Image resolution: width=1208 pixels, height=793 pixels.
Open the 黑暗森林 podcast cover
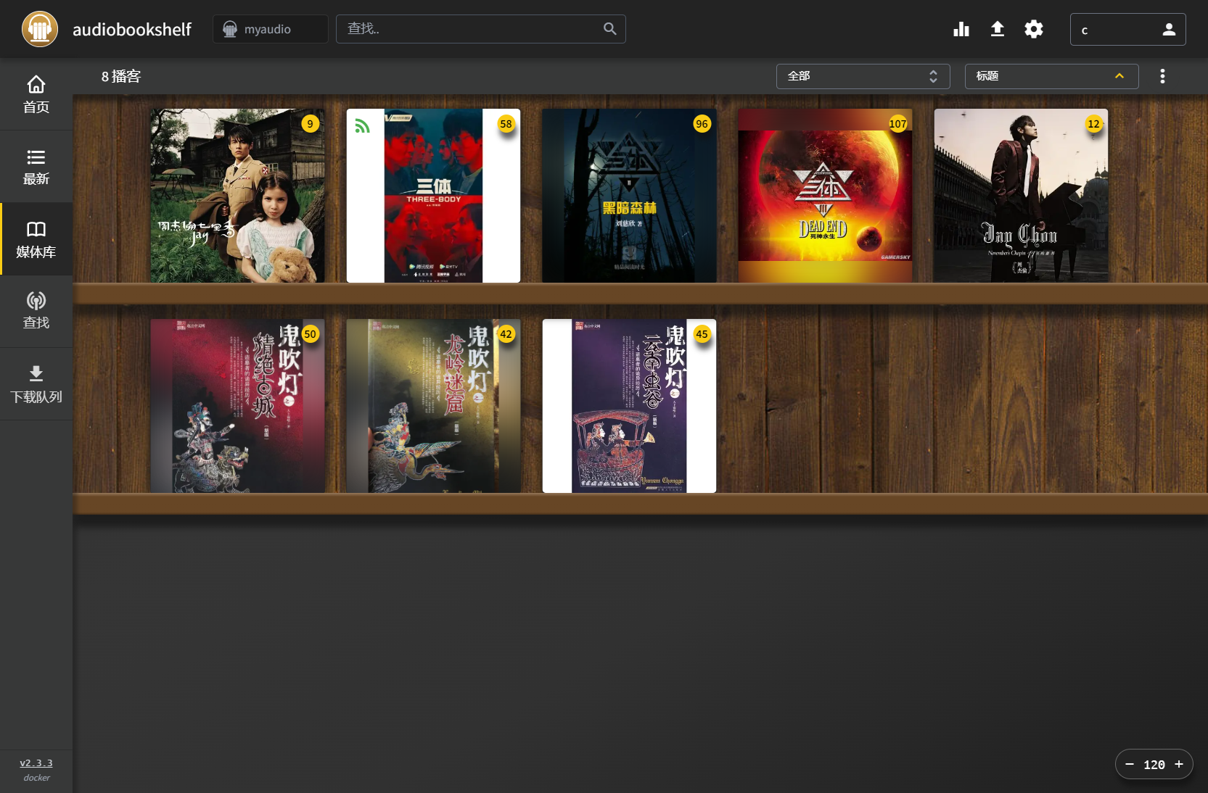pos(630,196)
